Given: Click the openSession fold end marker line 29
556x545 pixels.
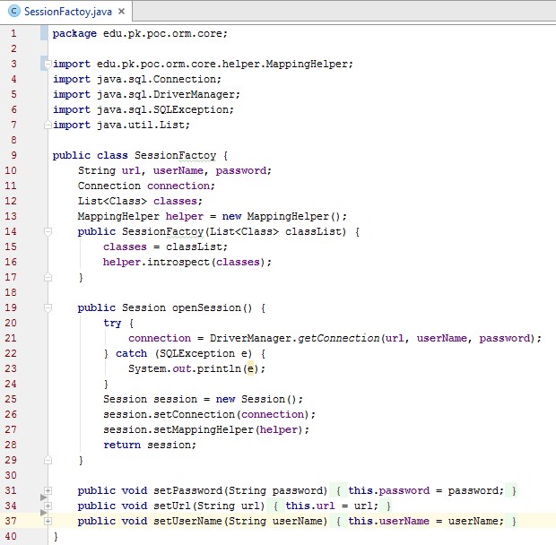Looking at the screenshot, I should [x=48, y=460].
